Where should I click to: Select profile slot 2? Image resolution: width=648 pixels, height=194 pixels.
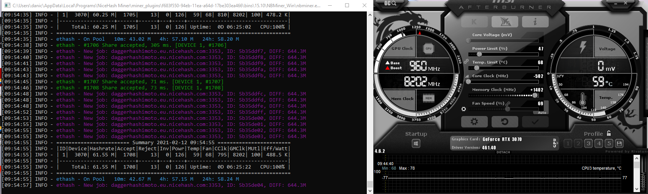click(578, 143)
